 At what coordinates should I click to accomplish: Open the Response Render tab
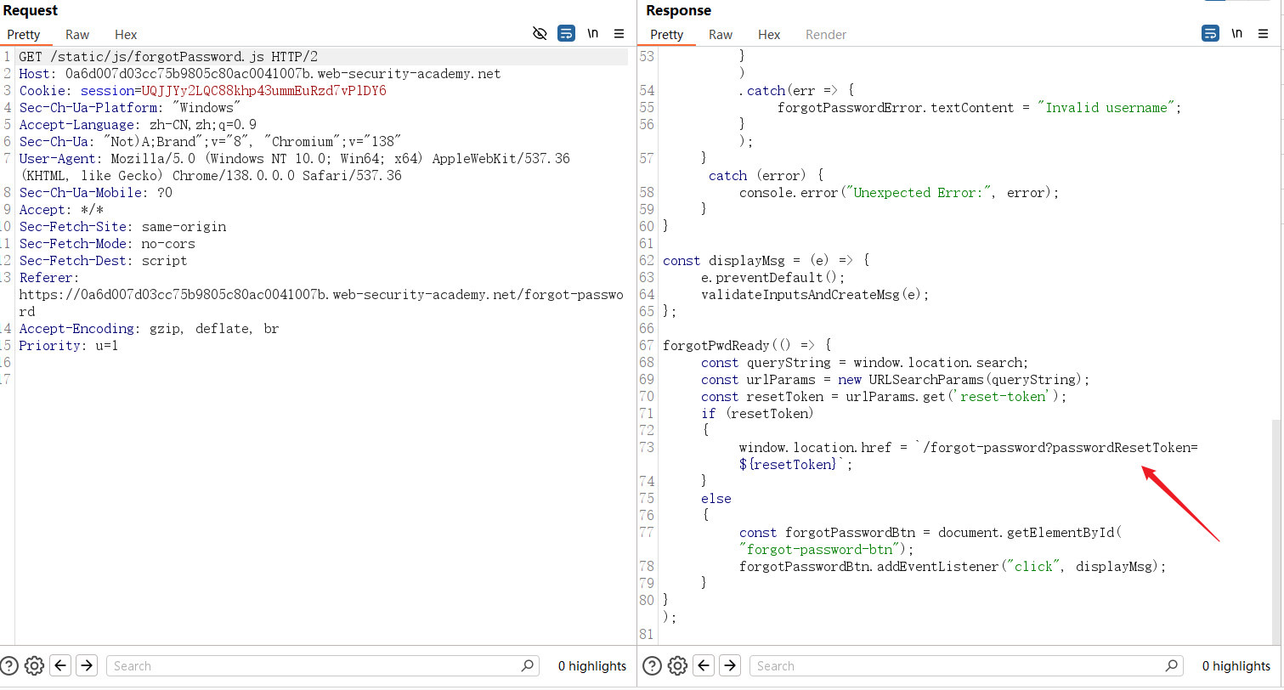point(826,35)
